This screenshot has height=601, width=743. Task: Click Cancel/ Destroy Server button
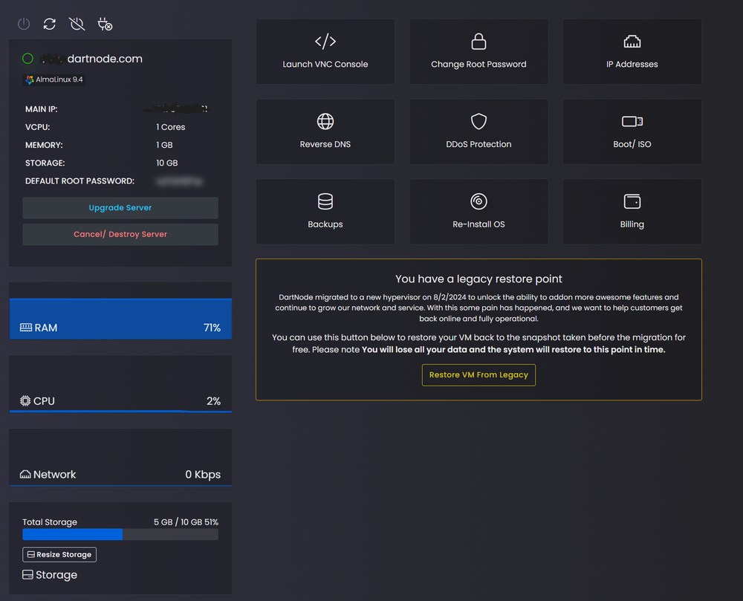pyautogui.click(x=120, y=235)
